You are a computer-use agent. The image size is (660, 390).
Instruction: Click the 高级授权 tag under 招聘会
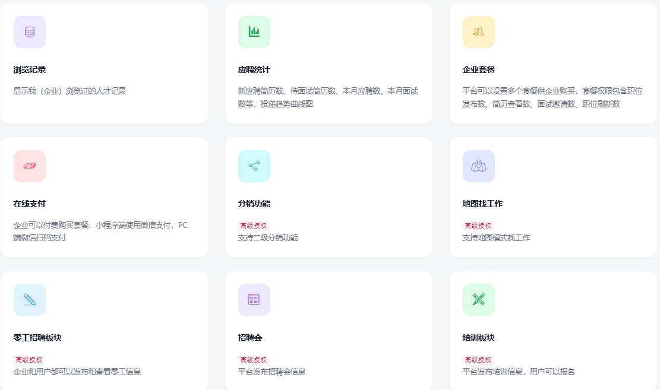coord(254,360)
